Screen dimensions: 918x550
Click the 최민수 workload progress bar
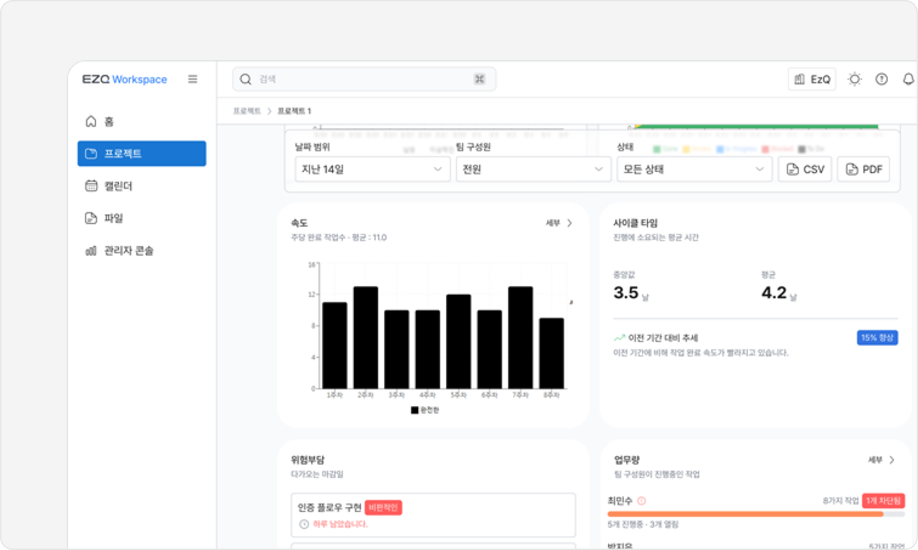pos(756,514)
